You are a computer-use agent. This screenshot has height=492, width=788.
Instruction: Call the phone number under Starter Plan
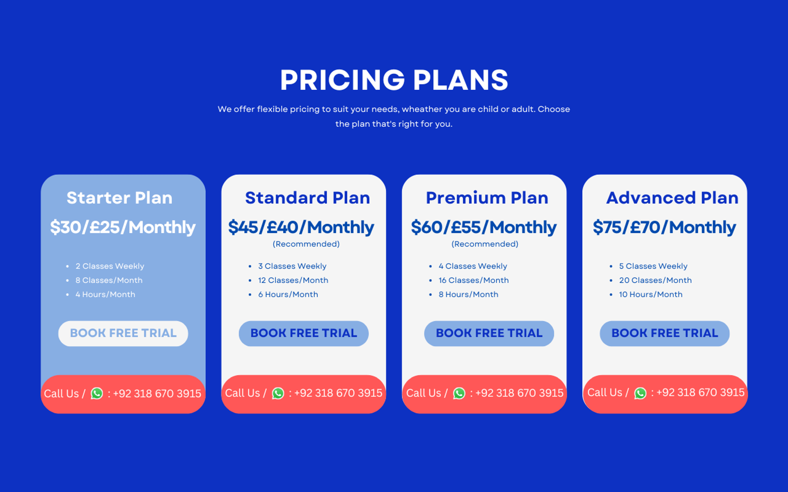(x=157, y=394)
